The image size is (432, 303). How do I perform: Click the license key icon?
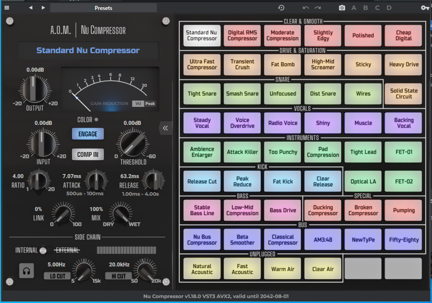coord(425,8)
